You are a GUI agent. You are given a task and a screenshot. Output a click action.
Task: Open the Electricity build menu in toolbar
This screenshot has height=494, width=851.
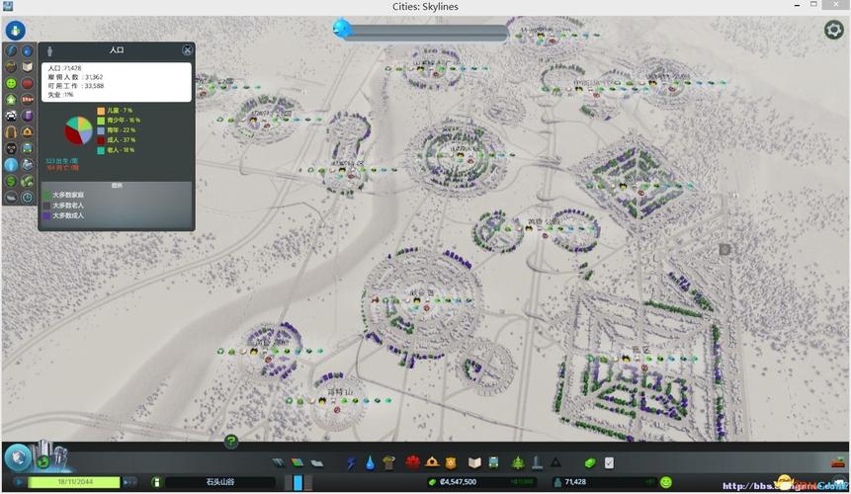click(352, 462)
